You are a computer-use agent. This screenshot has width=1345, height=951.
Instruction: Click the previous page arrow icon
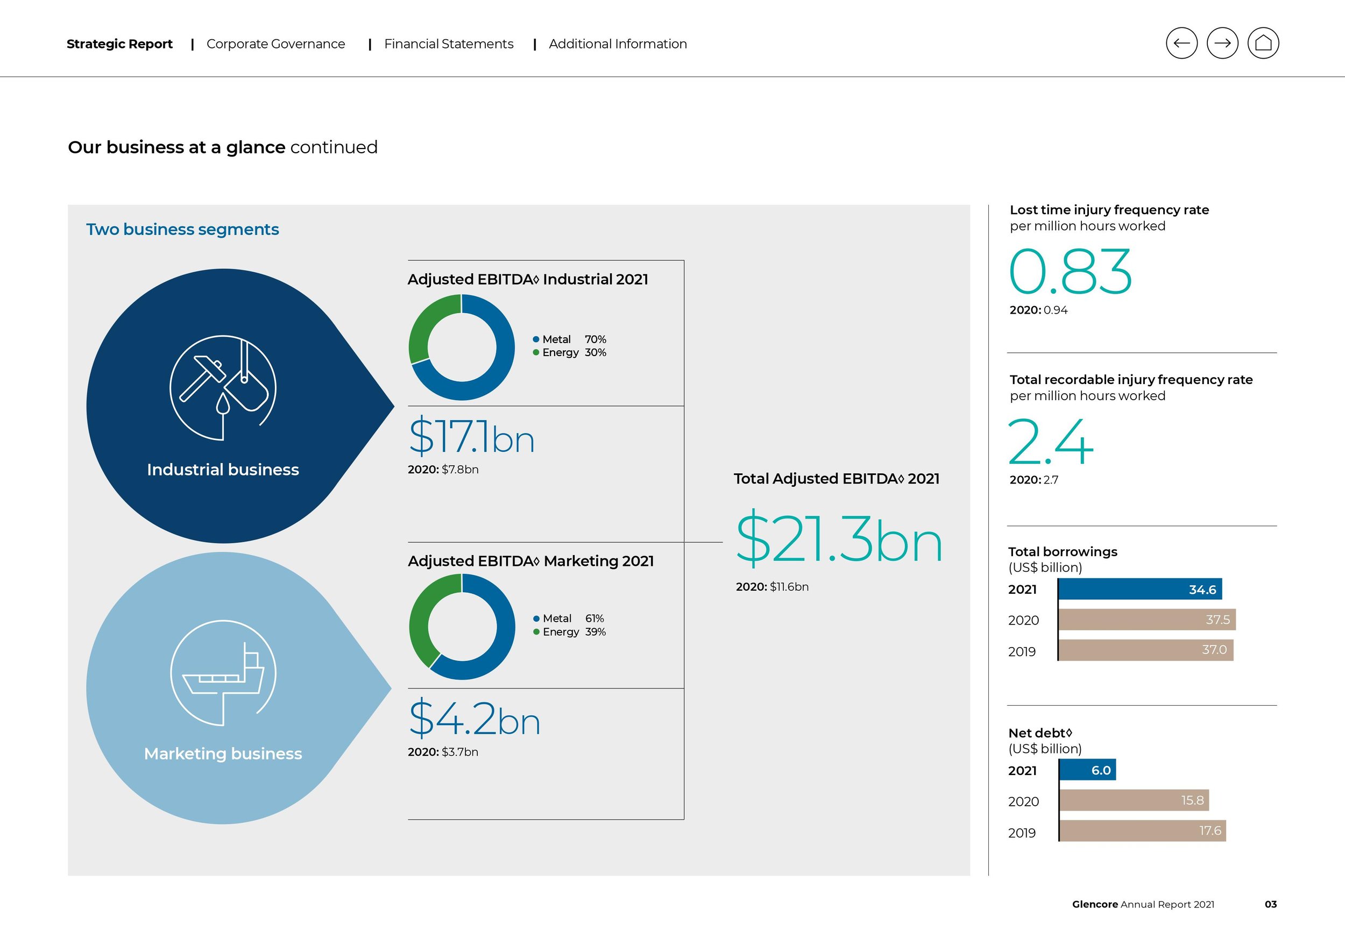[x=1181, y=44]
